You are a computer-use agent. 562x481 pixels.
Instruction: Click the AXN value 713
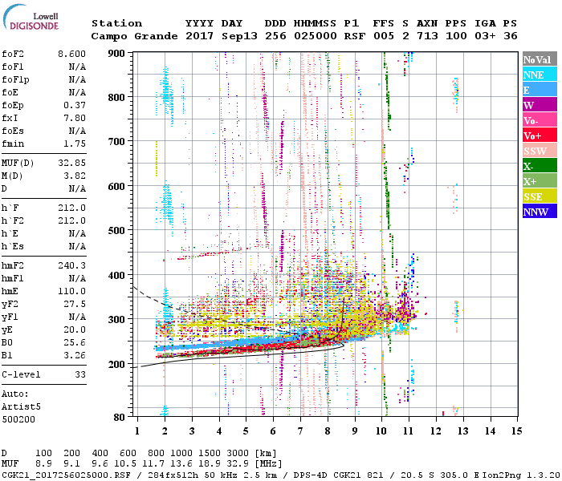[427, 36]
